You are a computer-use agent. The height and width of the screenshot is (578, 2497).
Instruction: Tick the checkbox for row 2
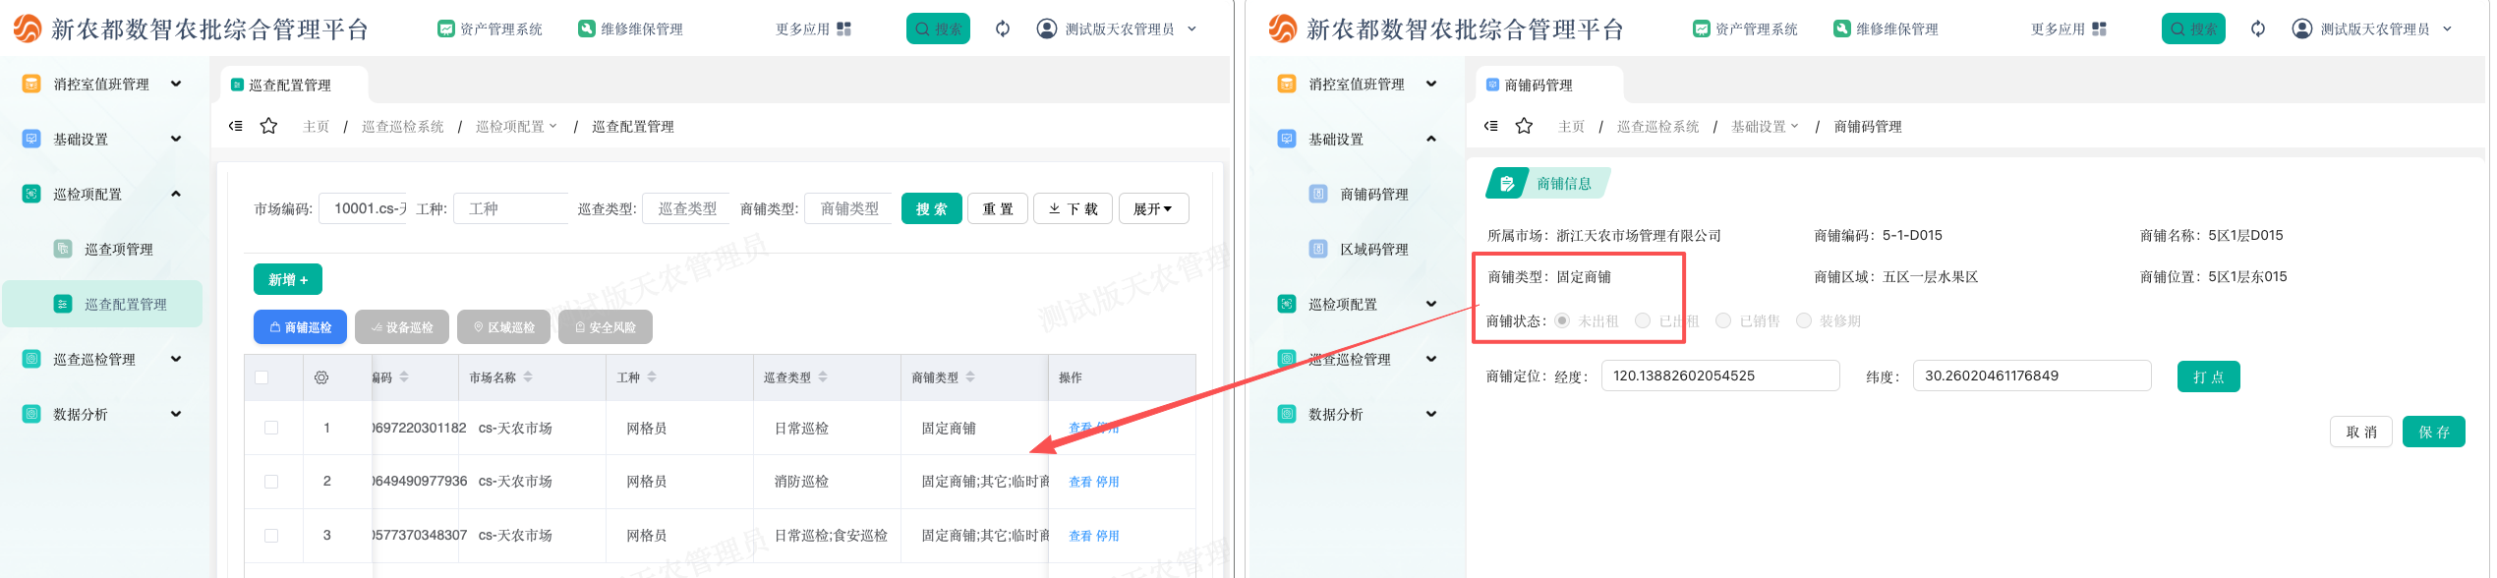coord(271,482)
